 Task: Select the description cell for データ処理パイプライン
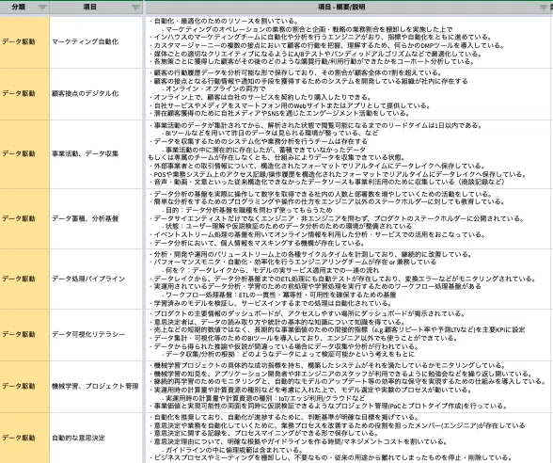(349, 279)
